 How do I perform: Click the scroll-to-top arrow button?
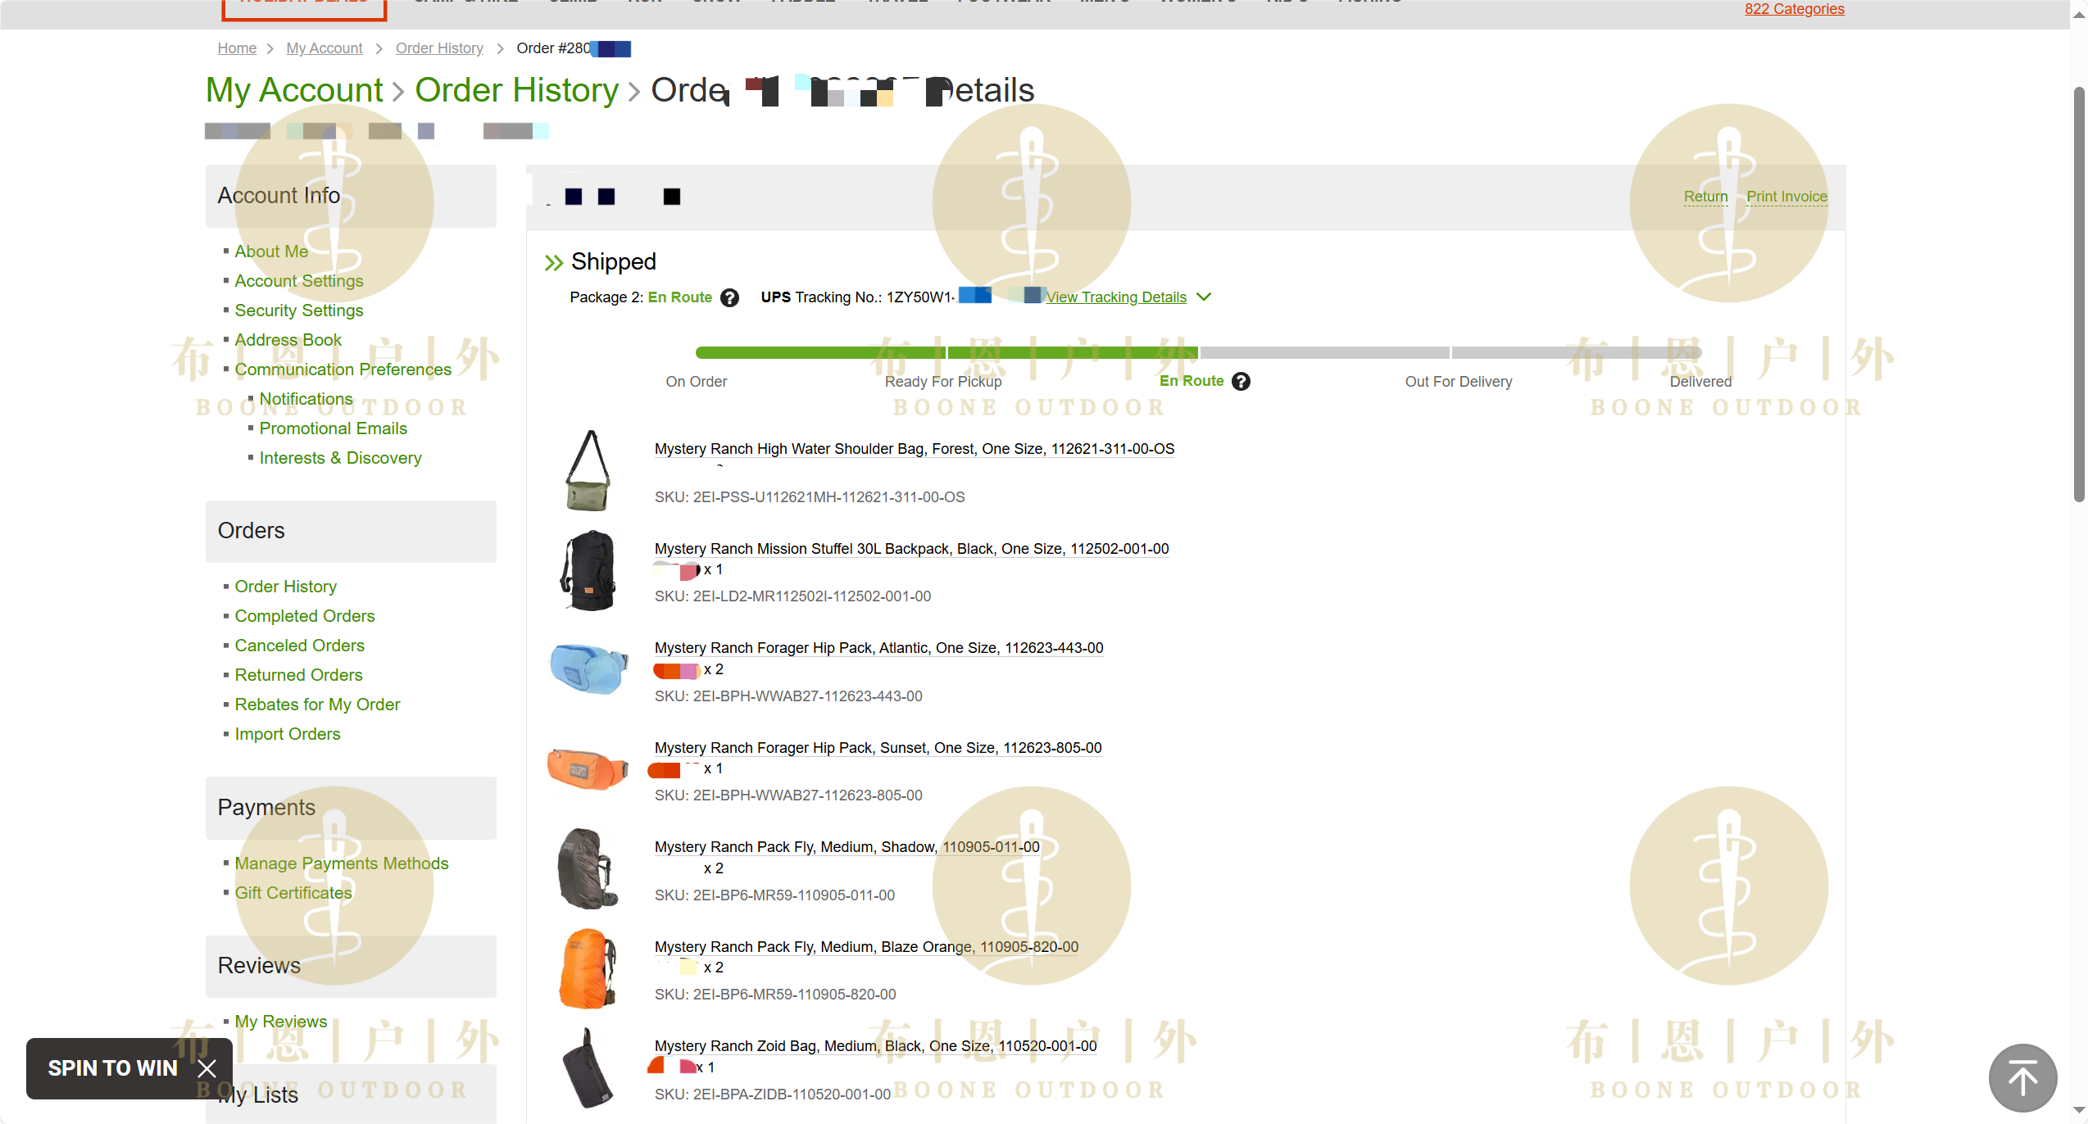click(x=2022, y=1076)
